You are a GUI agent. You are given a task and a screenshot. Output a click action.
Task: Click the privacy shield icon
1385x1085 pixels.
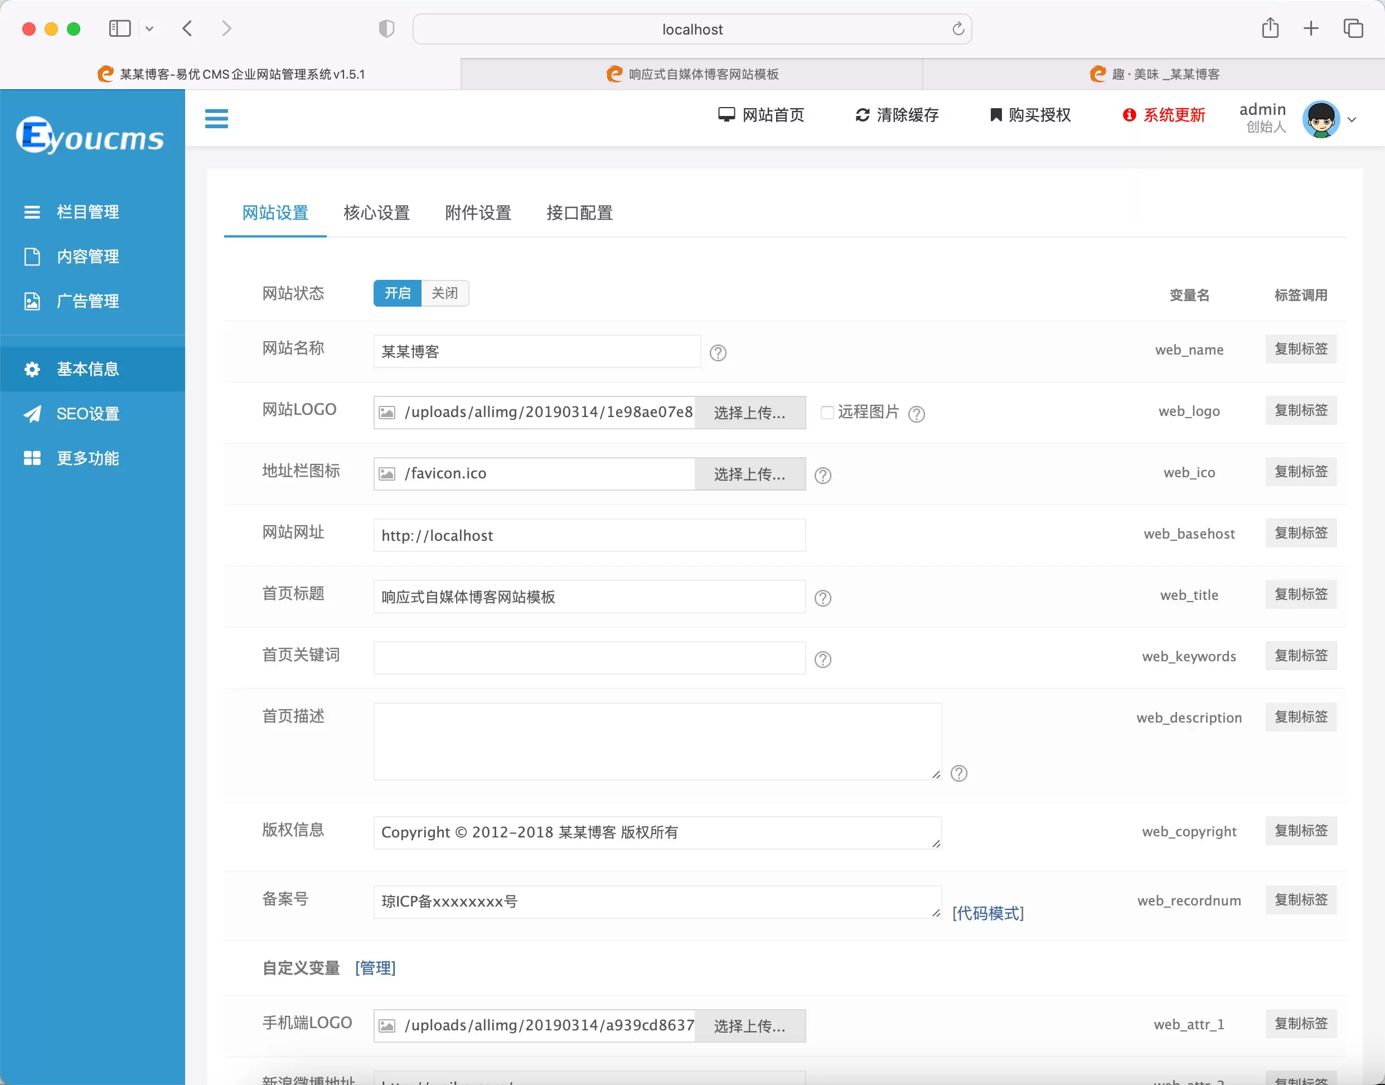pos(386,28)
